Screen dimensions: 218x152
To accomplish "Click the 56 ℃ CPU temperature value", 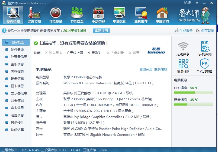I will pos(194,88).
